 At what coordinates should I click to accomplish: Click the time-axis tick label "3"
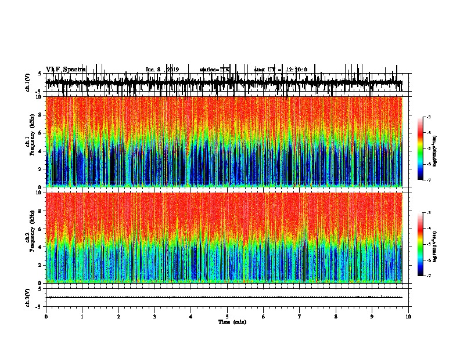(154, 317)
